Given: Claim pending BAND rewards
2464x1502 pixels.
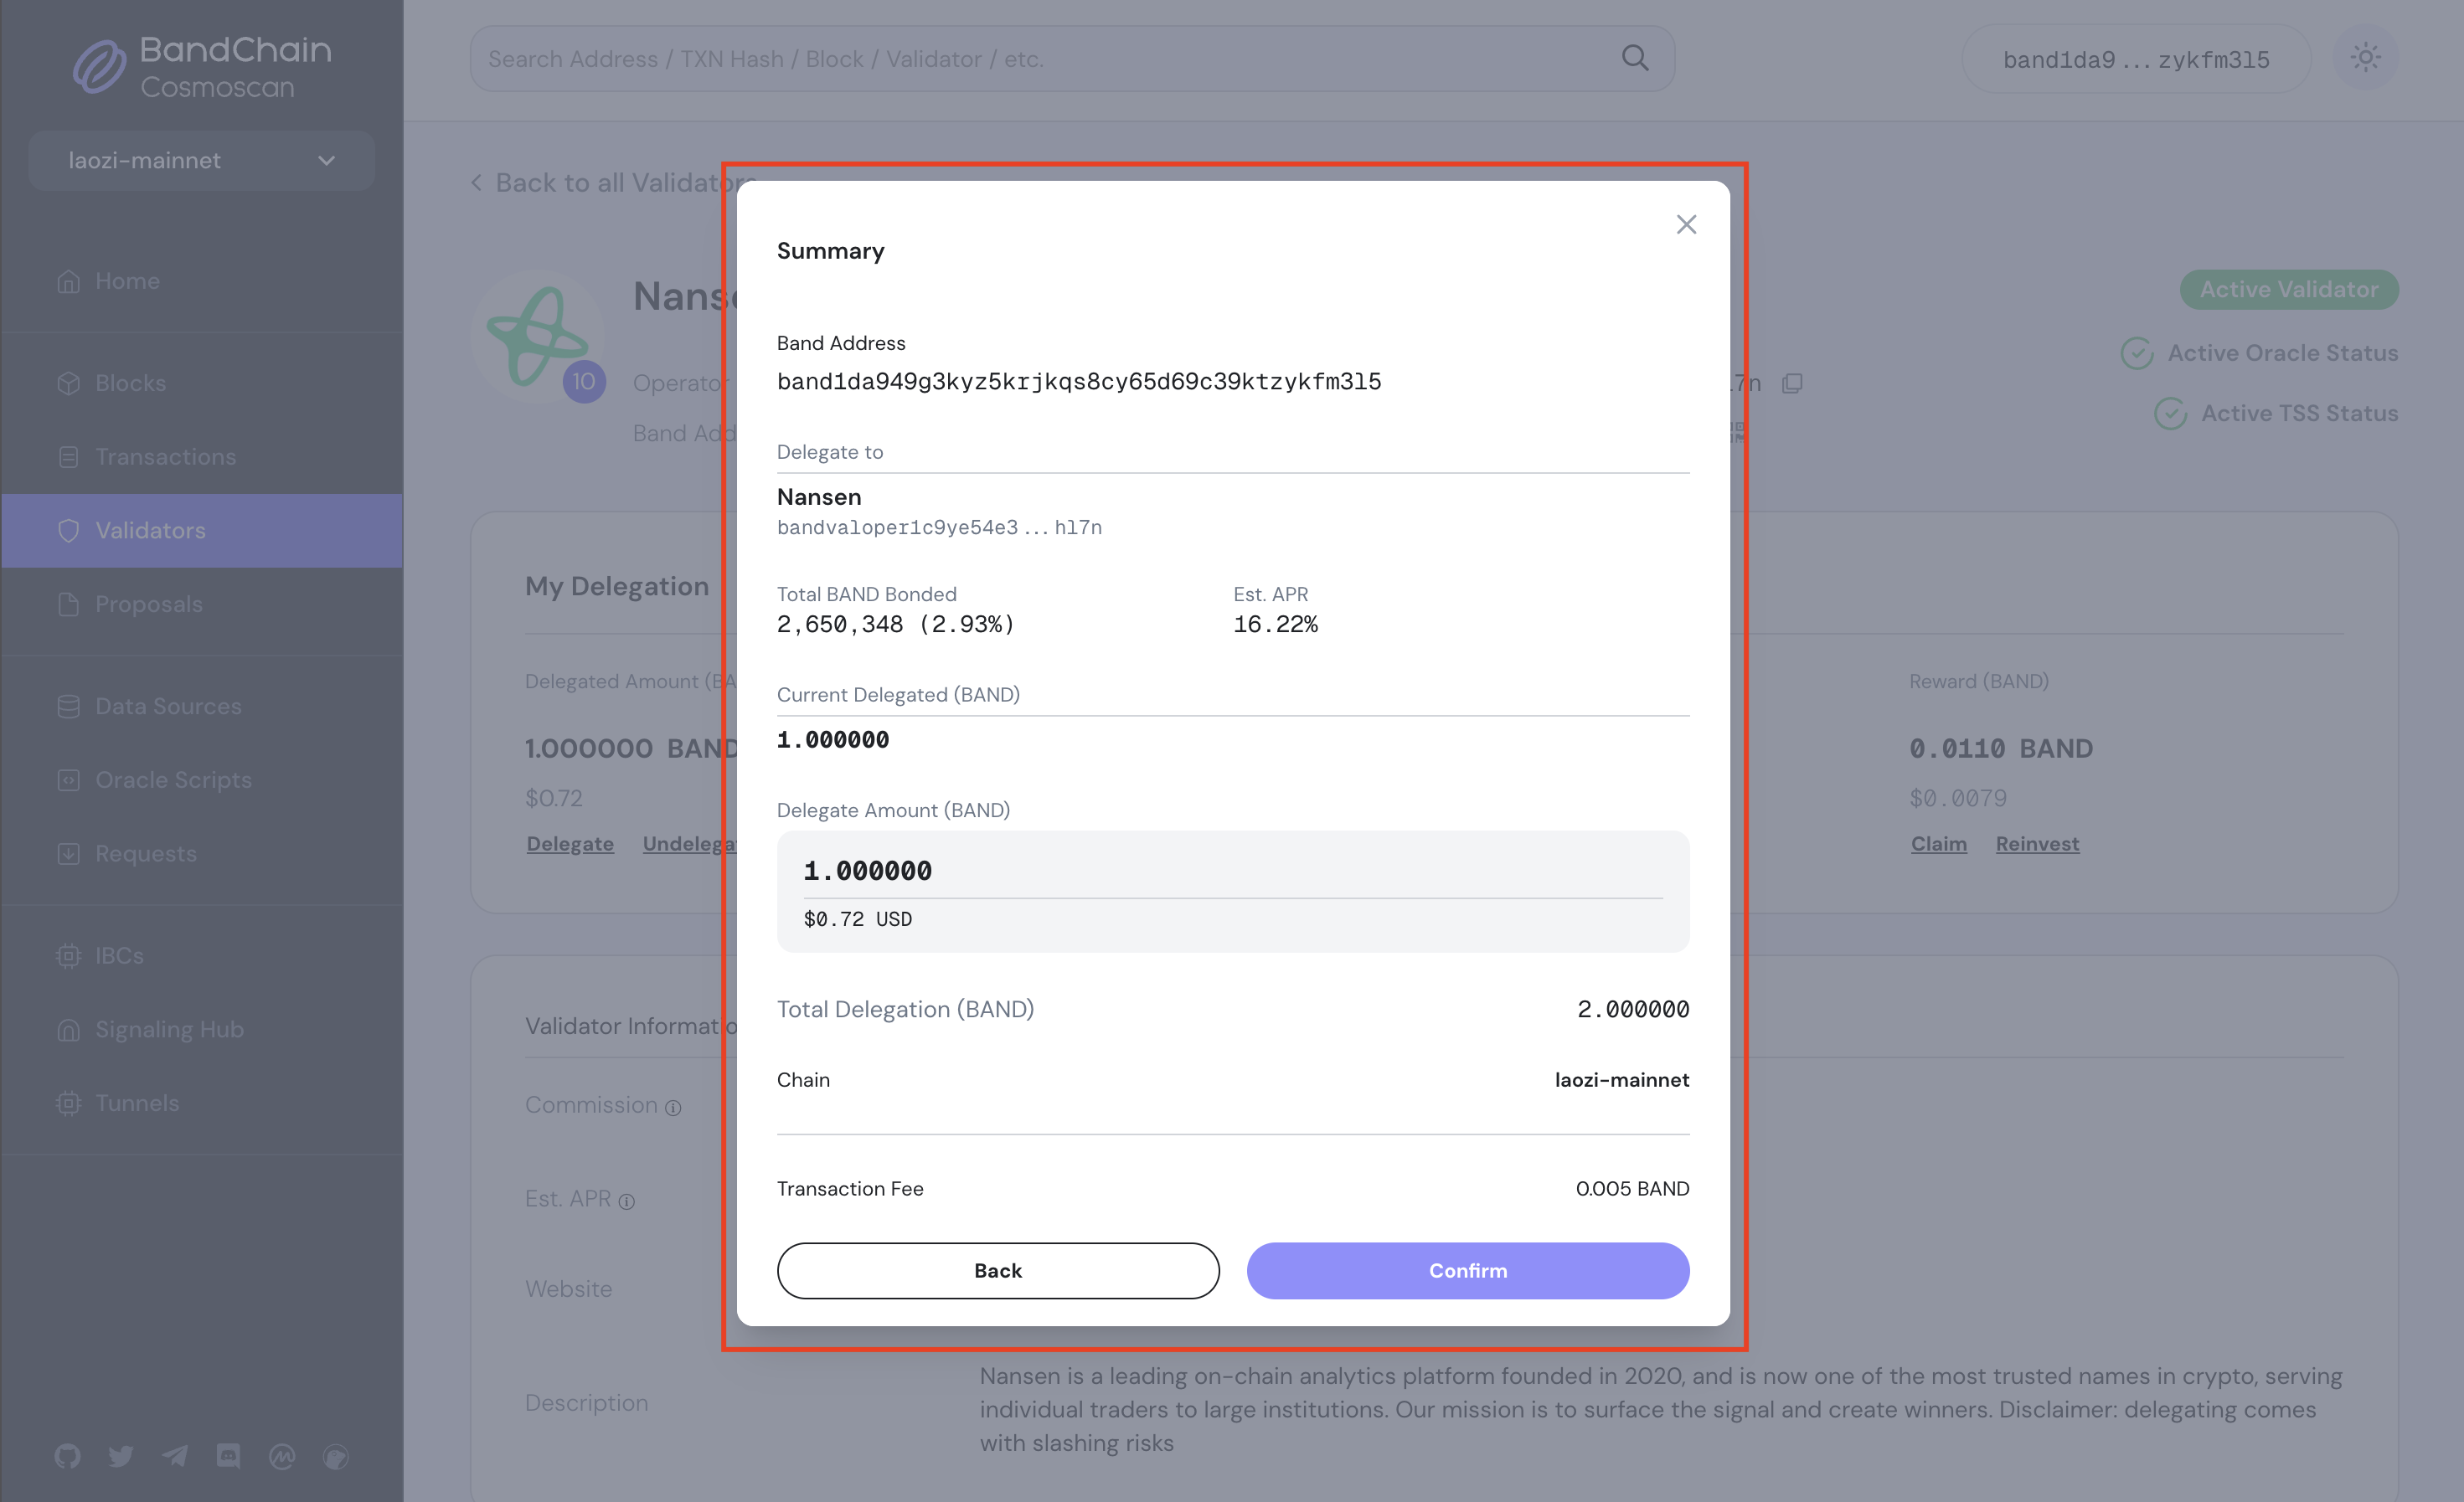Looking at the screenshot, I should [x=1938, y=843].
